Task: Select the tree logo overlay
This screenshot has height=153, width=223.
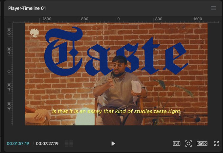Action: pyautogui.click(x=34, y=33)
